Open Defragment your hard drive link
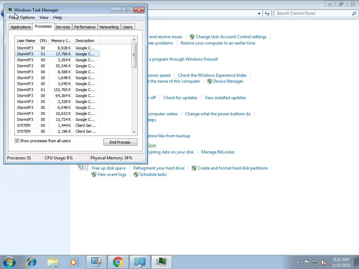Image resolution: width=359 pixels, height=269 pixels. pyautogui.click(x=159, y=168)
